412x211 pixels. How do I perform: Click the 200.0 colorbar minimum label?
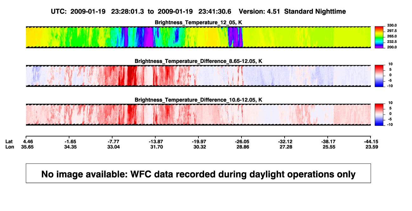click(392, 47)
